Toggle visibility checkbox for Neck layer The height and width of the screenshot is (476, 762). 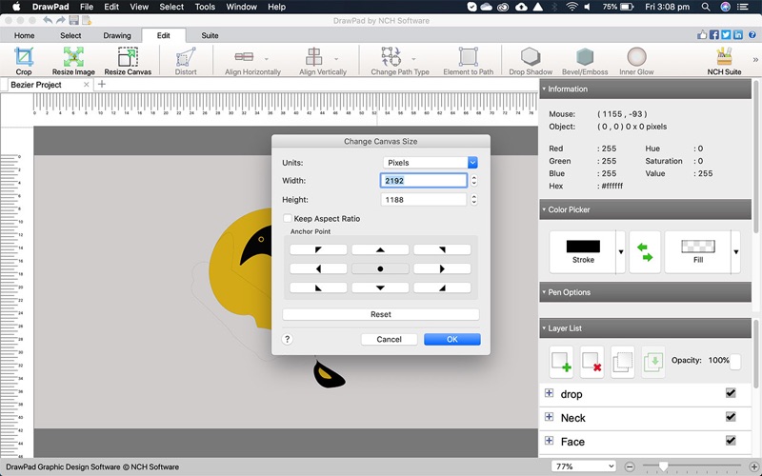pos(731,417)
